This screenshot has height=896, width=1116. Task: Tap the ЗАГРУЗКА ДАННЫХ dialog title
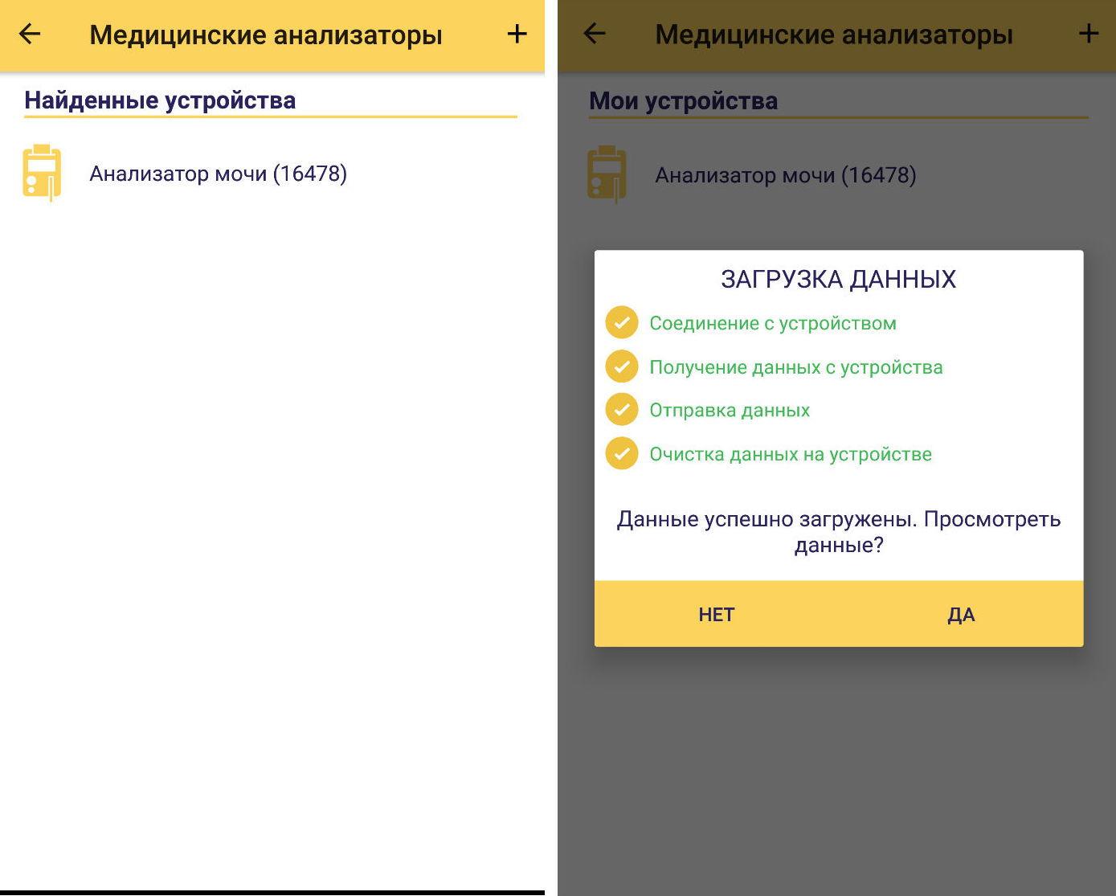[x=837, y=279]
